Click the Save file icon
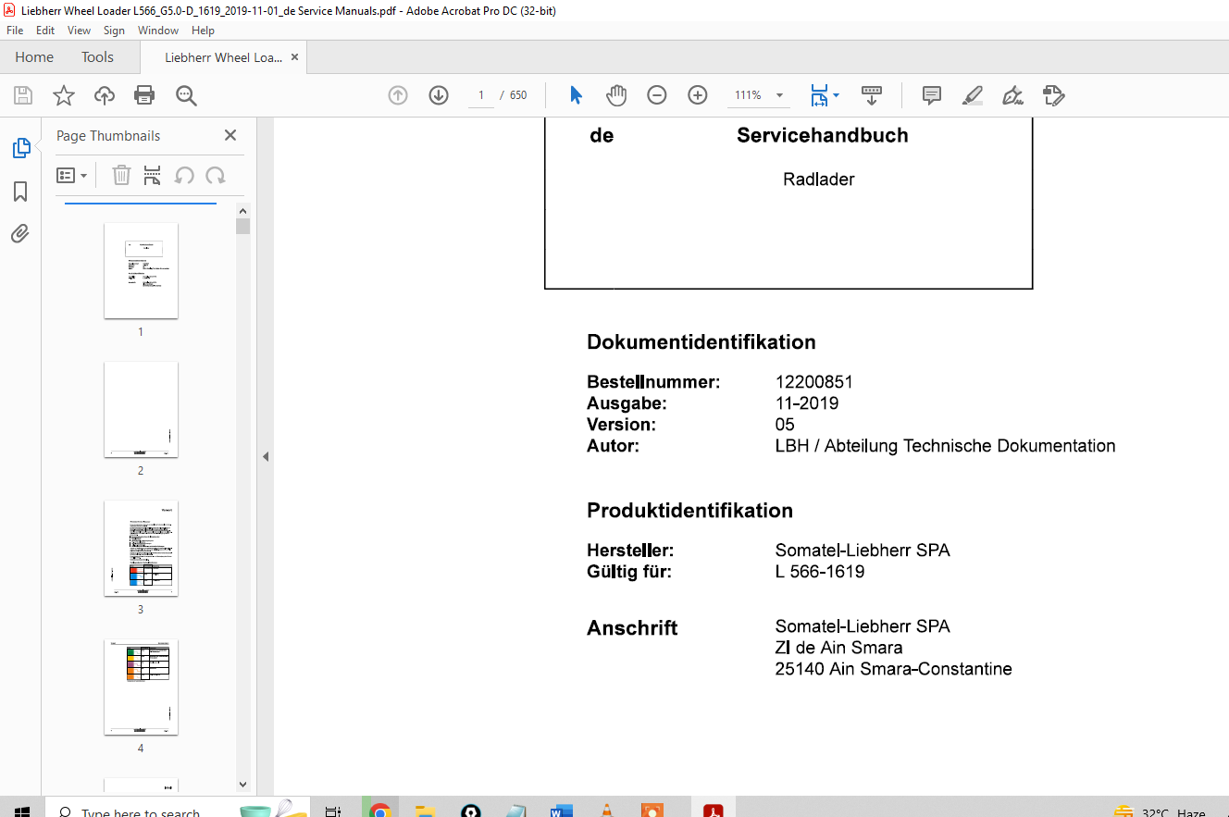 (23, 95)
